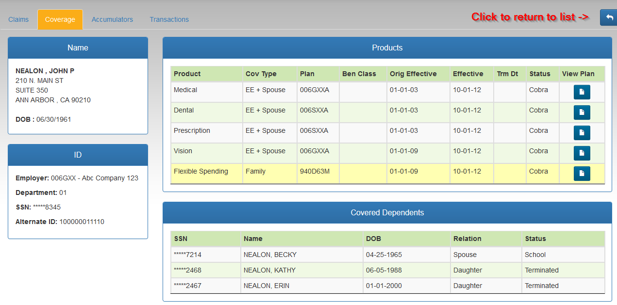Image resolution: width=617 pixels, height=305 pixels.
Task: Click the ID panel header
Action: tap(78, 155)
